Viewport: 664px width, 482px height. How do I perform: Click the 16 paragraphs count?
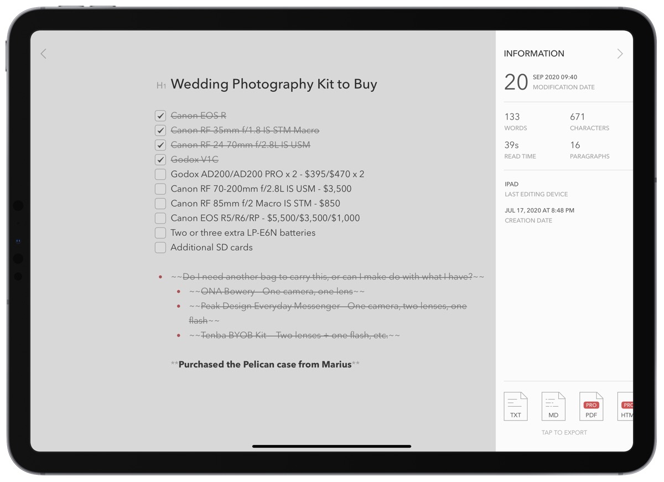pos(575,145)
